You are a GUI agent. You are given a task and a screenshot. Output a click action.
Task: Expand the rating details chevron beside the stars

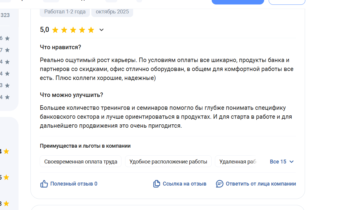pos(101,30)
